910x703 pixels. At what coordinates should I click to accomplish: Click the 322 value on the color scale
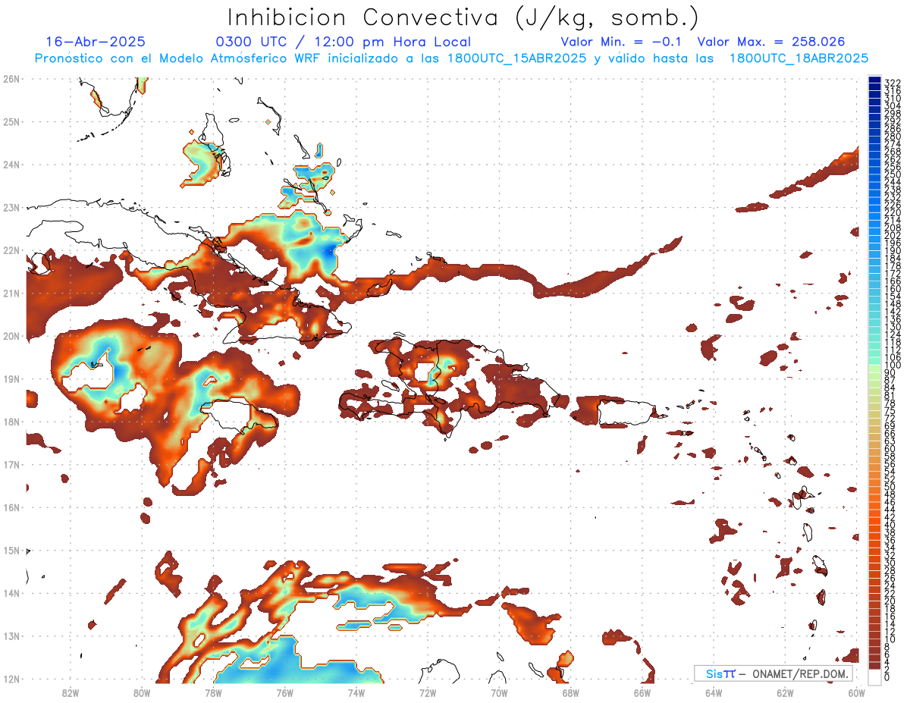coord(893,83)
